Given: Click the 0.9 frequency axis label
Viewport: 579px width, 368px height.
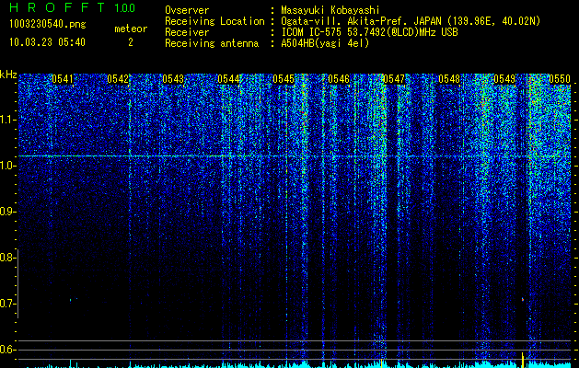Looking at the screenshot, I should 7,212.
